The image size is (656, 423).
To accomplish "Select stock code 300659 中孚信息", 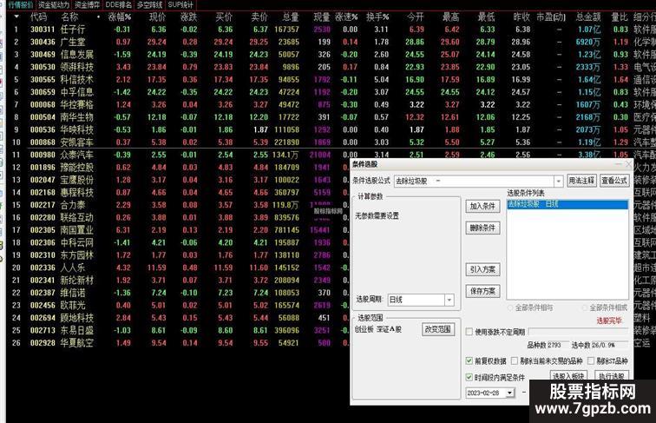I will tap(62, 92).
